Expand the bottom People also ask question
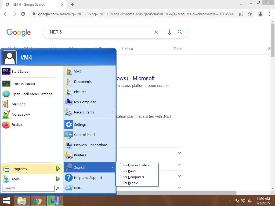275x206 pixels. click(x=179, y=187)
